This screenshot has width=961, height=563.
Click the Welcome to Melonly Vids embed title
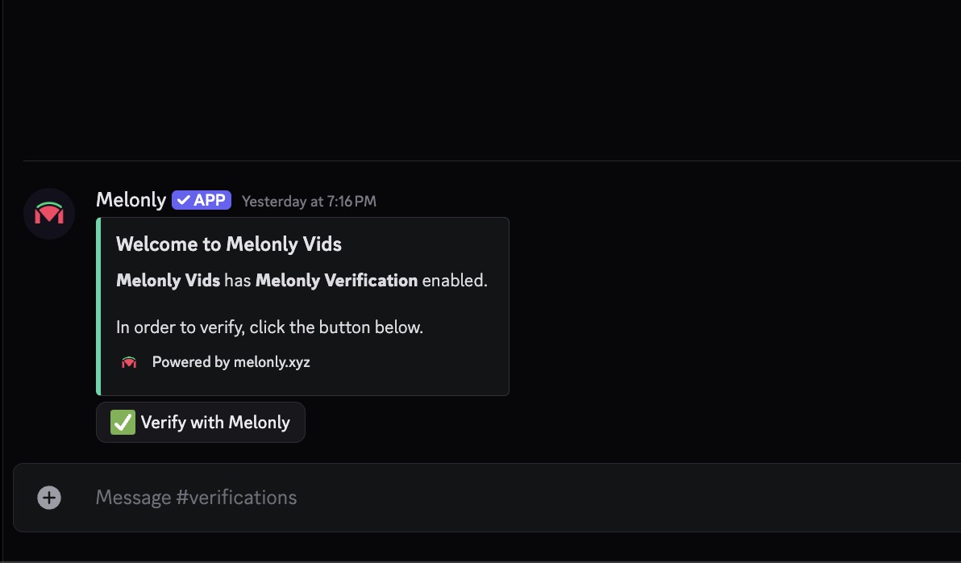(x=228, y=244)
